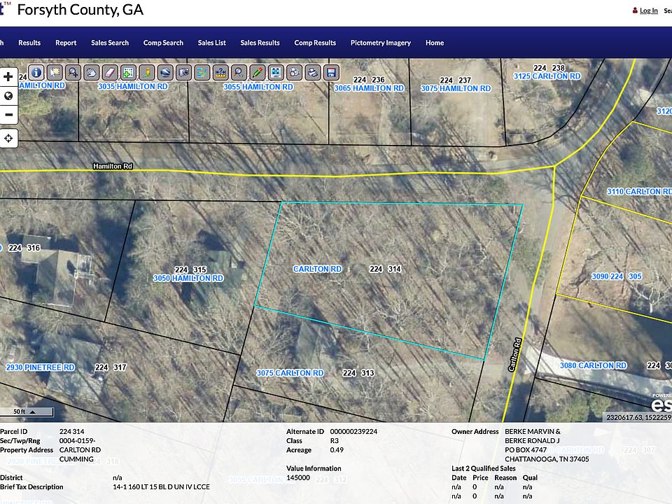Image resolution: width=672 pixels, height=504 pixels.
Task: Expand the Report section
Action: [66, 43]
